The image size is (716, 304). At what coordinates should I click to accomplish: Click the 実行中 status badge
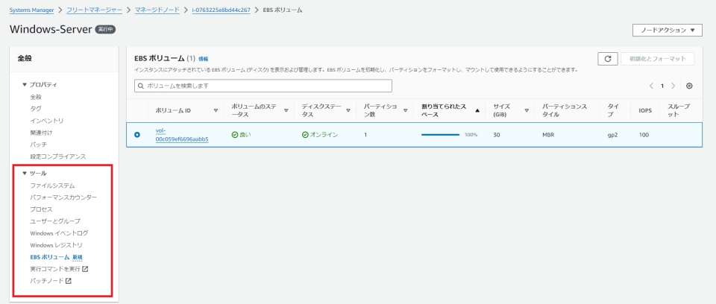(105, 30)
